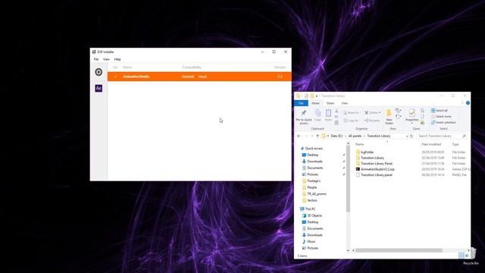Click the Delete button in Organize group

(x=372, y=113)
